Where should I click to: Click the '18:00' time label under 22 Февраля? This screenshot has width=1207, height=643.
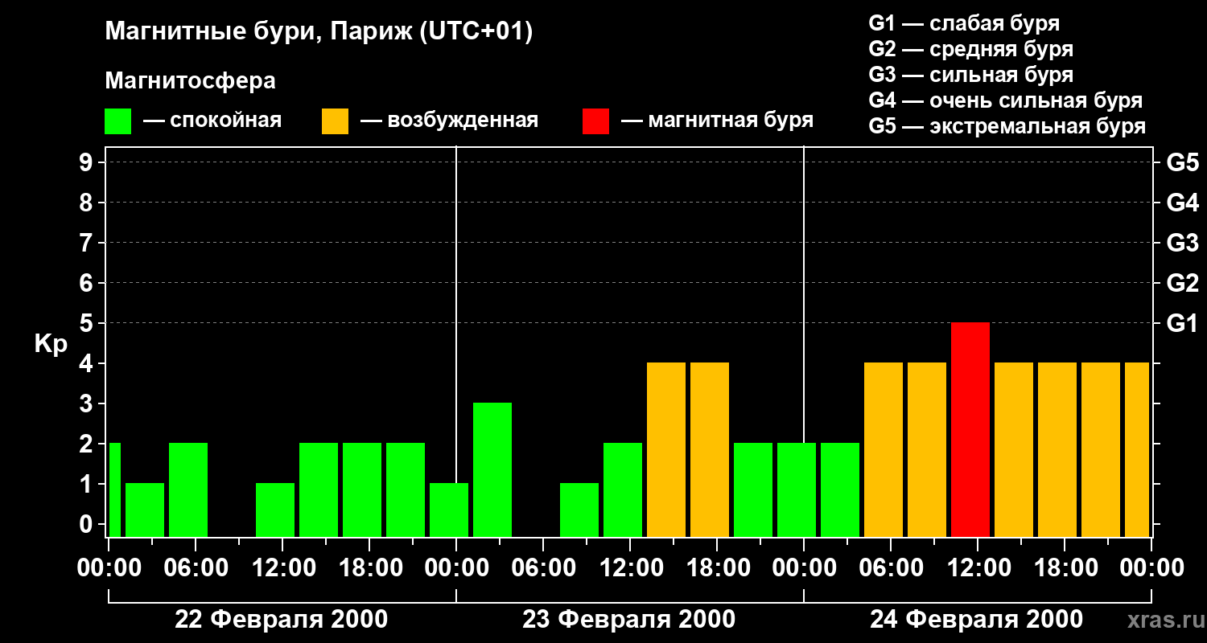pyautogui.click(x=369, y=568)
